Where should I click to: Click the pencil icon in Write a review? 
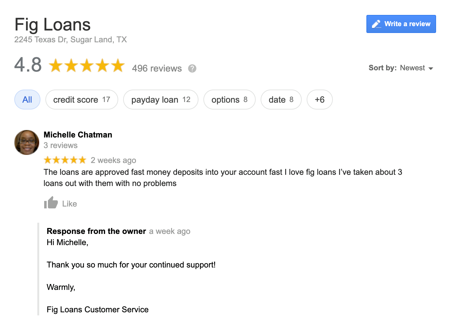(376, 24)
